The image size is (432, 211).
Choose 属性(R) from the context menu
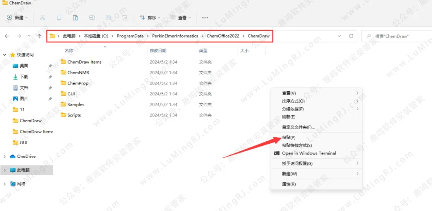289,184
